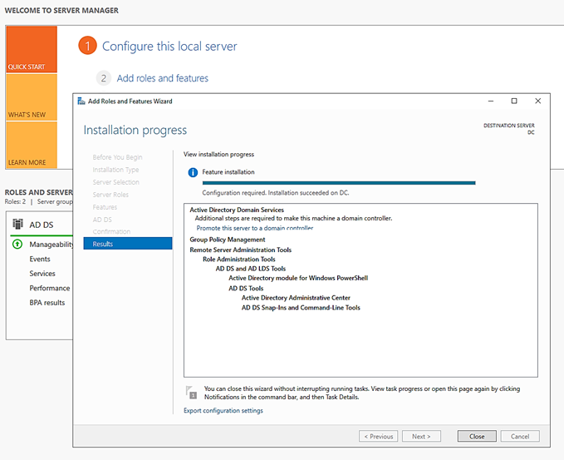This screenshot has width=564, height=460.
Task: Switch to the What's New tile
Action: coord(32,96)
